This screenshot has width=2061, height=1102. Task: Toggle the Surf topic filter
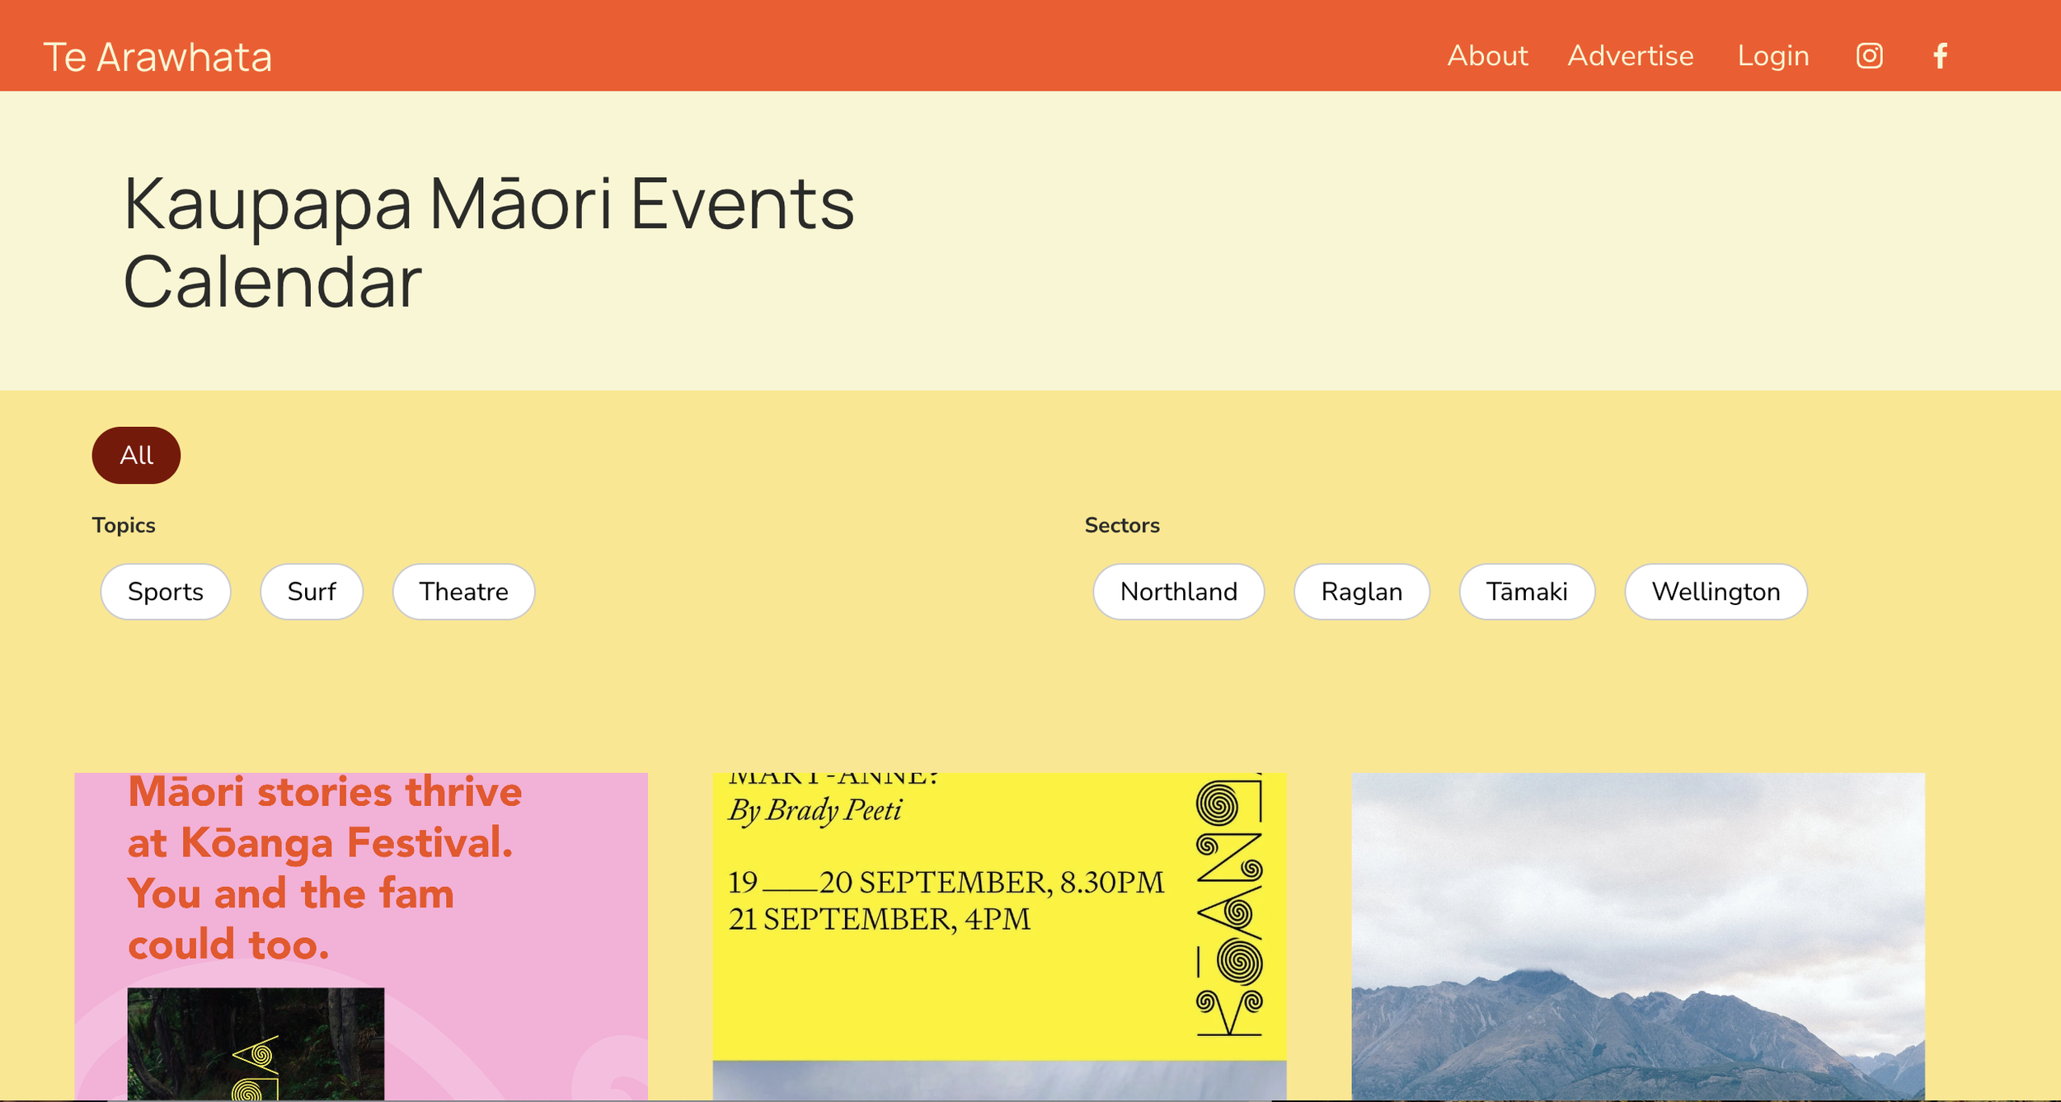click(312, 592)
